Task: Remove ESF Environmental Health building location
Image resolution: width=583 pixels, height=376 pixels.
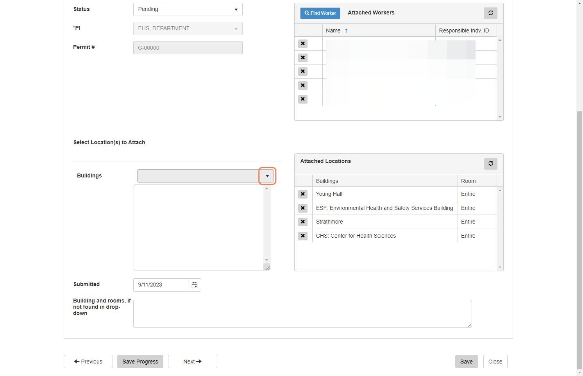Action: pos(303,208)
